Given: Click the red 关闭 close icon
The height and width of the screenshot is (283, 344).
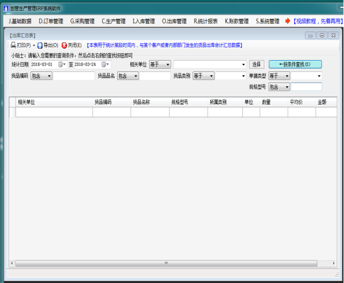Looking at the screenshot, I should click(64, 46).
